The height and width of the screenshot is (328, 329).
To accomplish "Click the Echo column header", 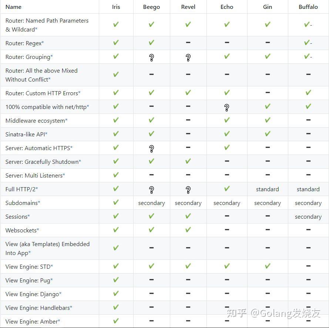I will [226, 7].
